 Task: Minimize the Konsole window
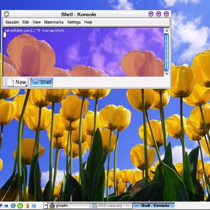point(151,14)
